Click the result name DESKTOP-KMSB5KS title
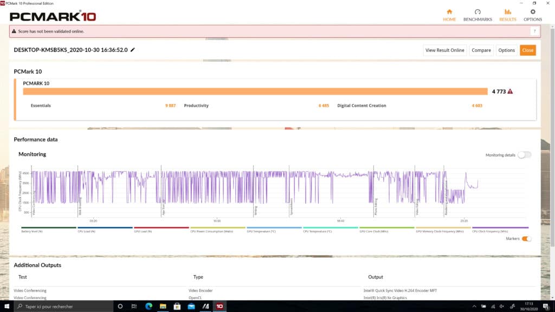Viewport: 555px width, 312px height. click(x=71, y=50)
